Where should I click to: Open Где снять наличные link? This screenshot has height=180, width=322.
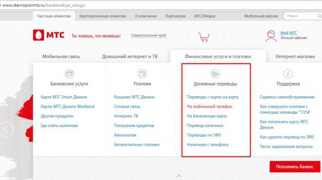pos(59,126)
